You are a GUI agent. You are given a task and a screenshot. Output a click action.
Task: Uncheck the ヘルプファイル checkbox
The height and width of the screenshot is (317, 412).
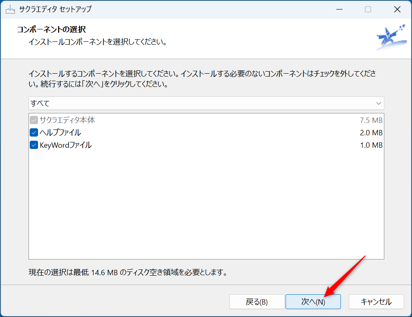pos(34,132)
